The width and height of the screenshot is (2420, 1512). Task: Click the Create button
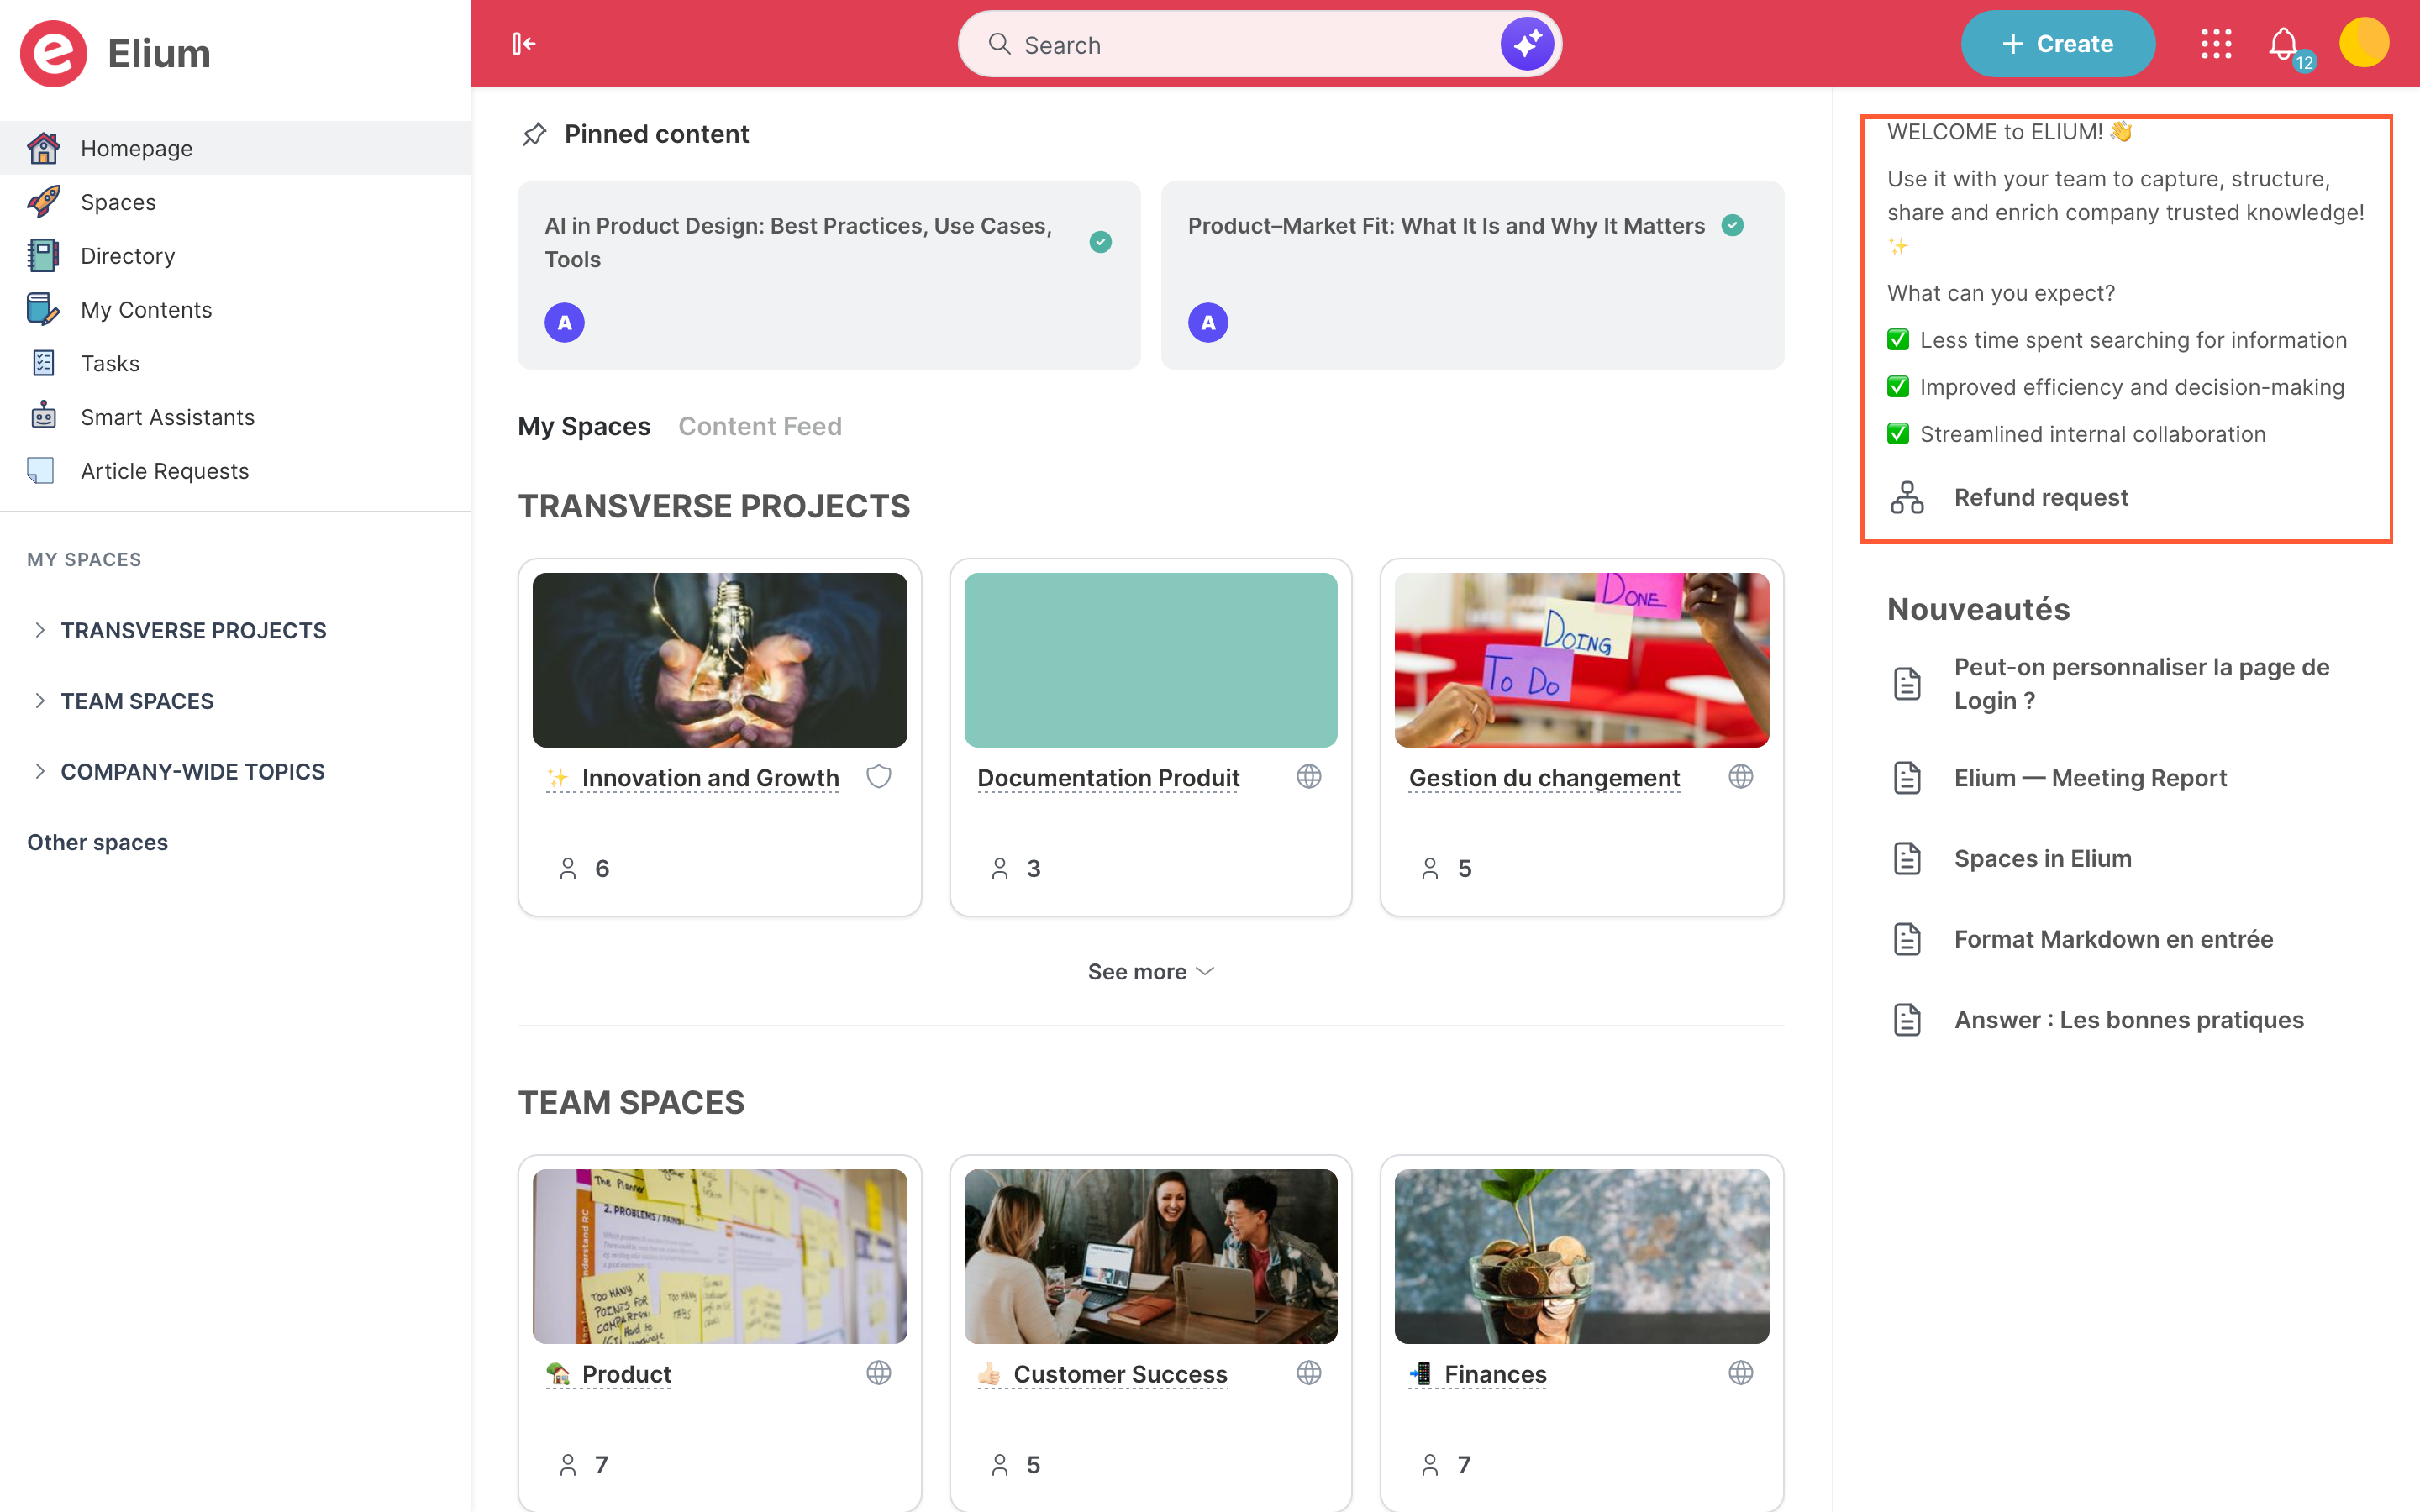pyautogui.click(x=2058, y=44)
